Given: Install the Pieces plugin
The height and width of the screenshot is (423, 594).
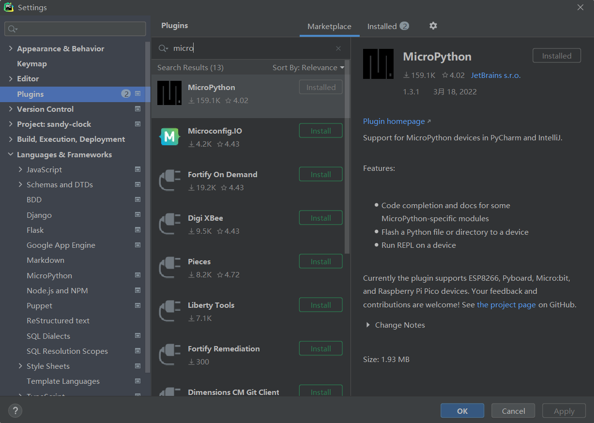Looking at the screenshot, I should click(x=320, y=261).
